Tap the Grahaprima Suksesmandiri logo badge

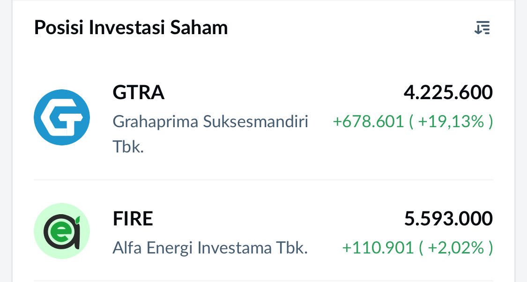click(x=61, y=117)
